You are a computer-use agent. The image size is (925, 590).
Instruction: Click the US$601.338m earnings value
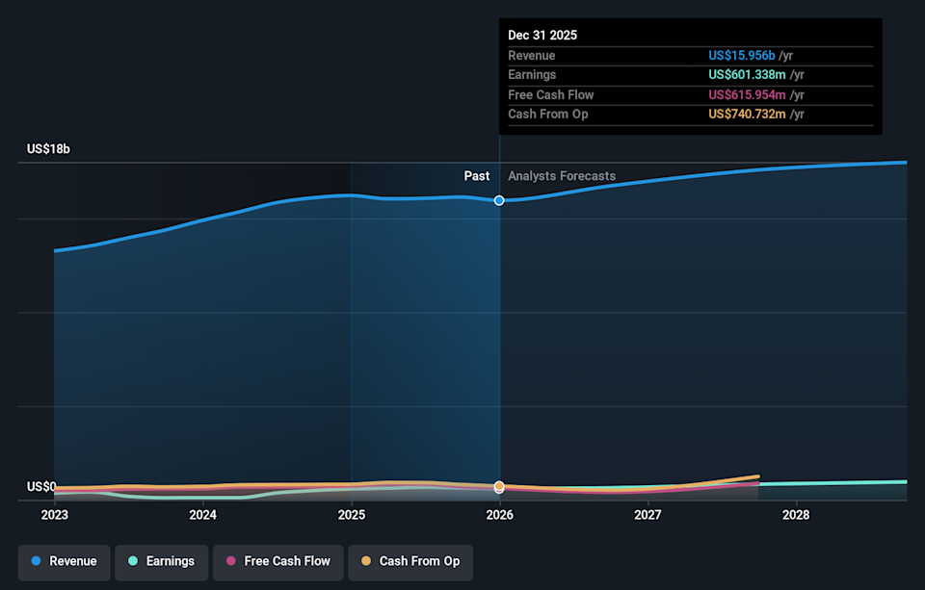coord(746,74)
